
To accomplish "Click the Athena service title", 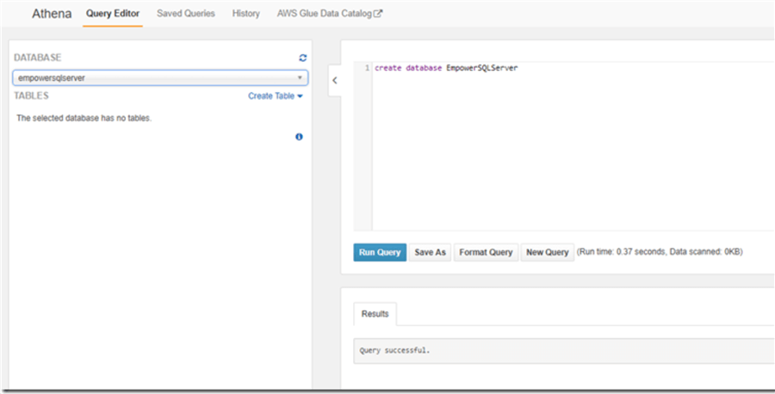I will (52, 14).
